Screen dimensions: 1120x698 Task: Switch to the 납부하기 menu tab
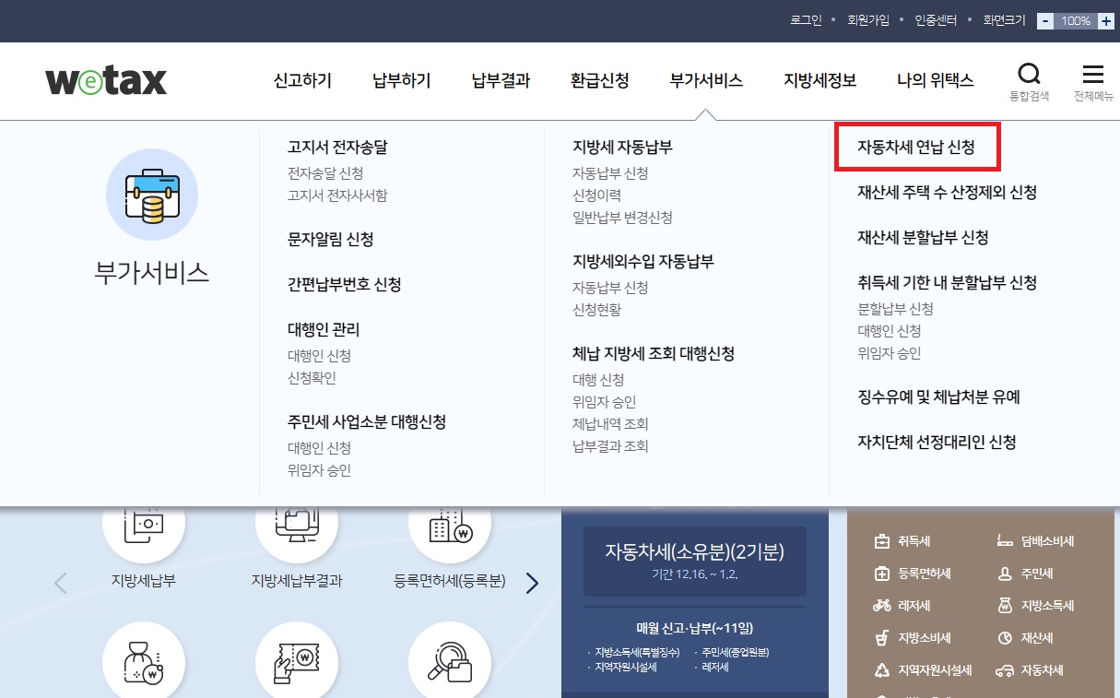pos(401,80)
